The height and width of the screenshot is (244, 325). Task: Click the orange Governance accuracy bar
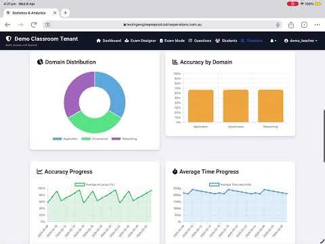pyautogui.click(x=236, y=106)
